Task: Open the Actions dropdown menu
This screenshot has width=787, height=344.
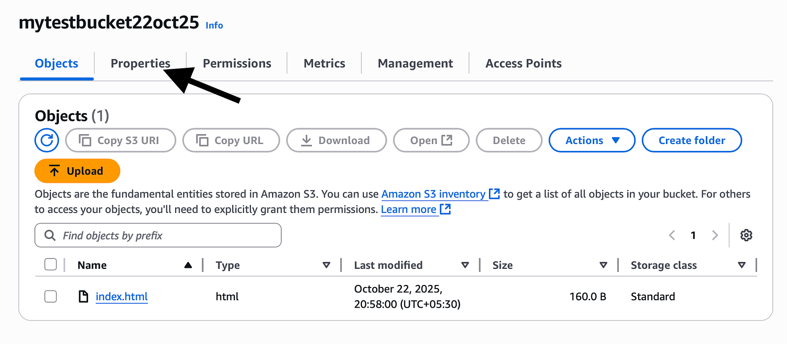Action: 592,141
